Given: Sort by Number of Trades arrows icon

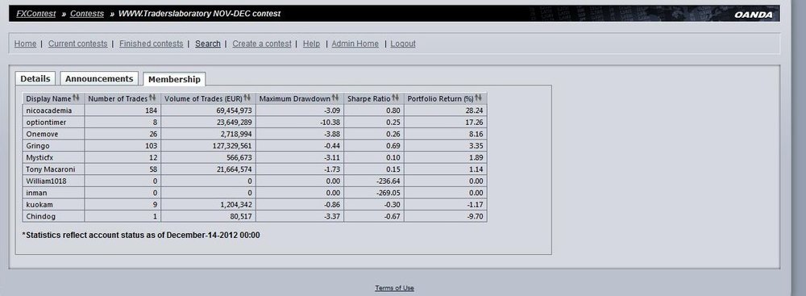Looking at the screenshot, I should [x=152, y=98].
